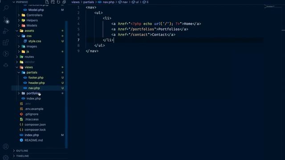Refresh the explorer with the refresh icon
The height and width of the screenshot is (160, 285).
point(58,2)
